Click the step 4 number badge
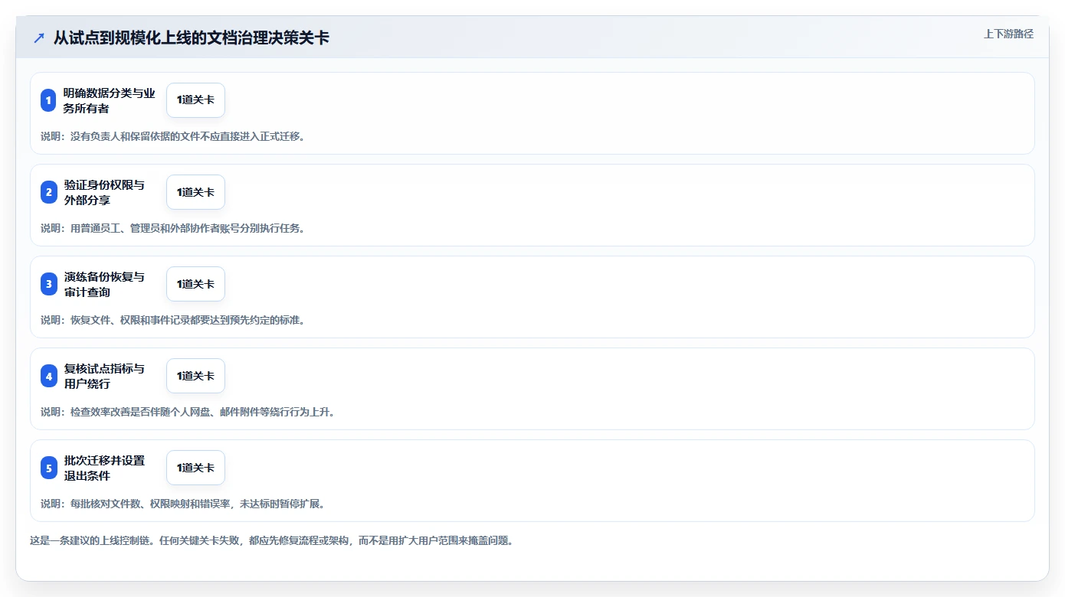Image resolution: width=1065 pixels, height=597 pixels. point(48,376)
